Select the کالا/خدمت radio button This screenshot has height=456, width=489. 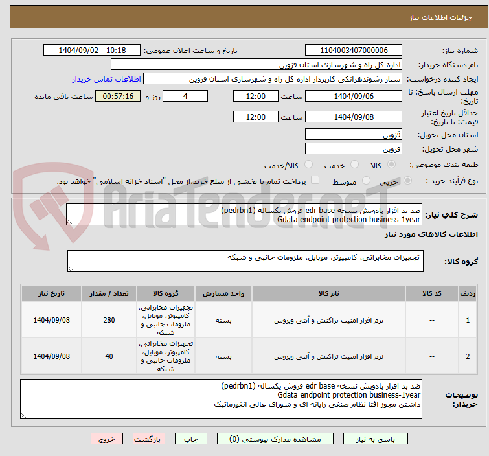[308, 165]
